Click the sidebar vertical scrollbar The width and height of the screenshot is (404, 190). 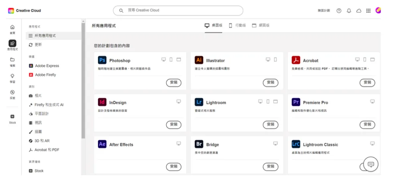tap(83, 80)
